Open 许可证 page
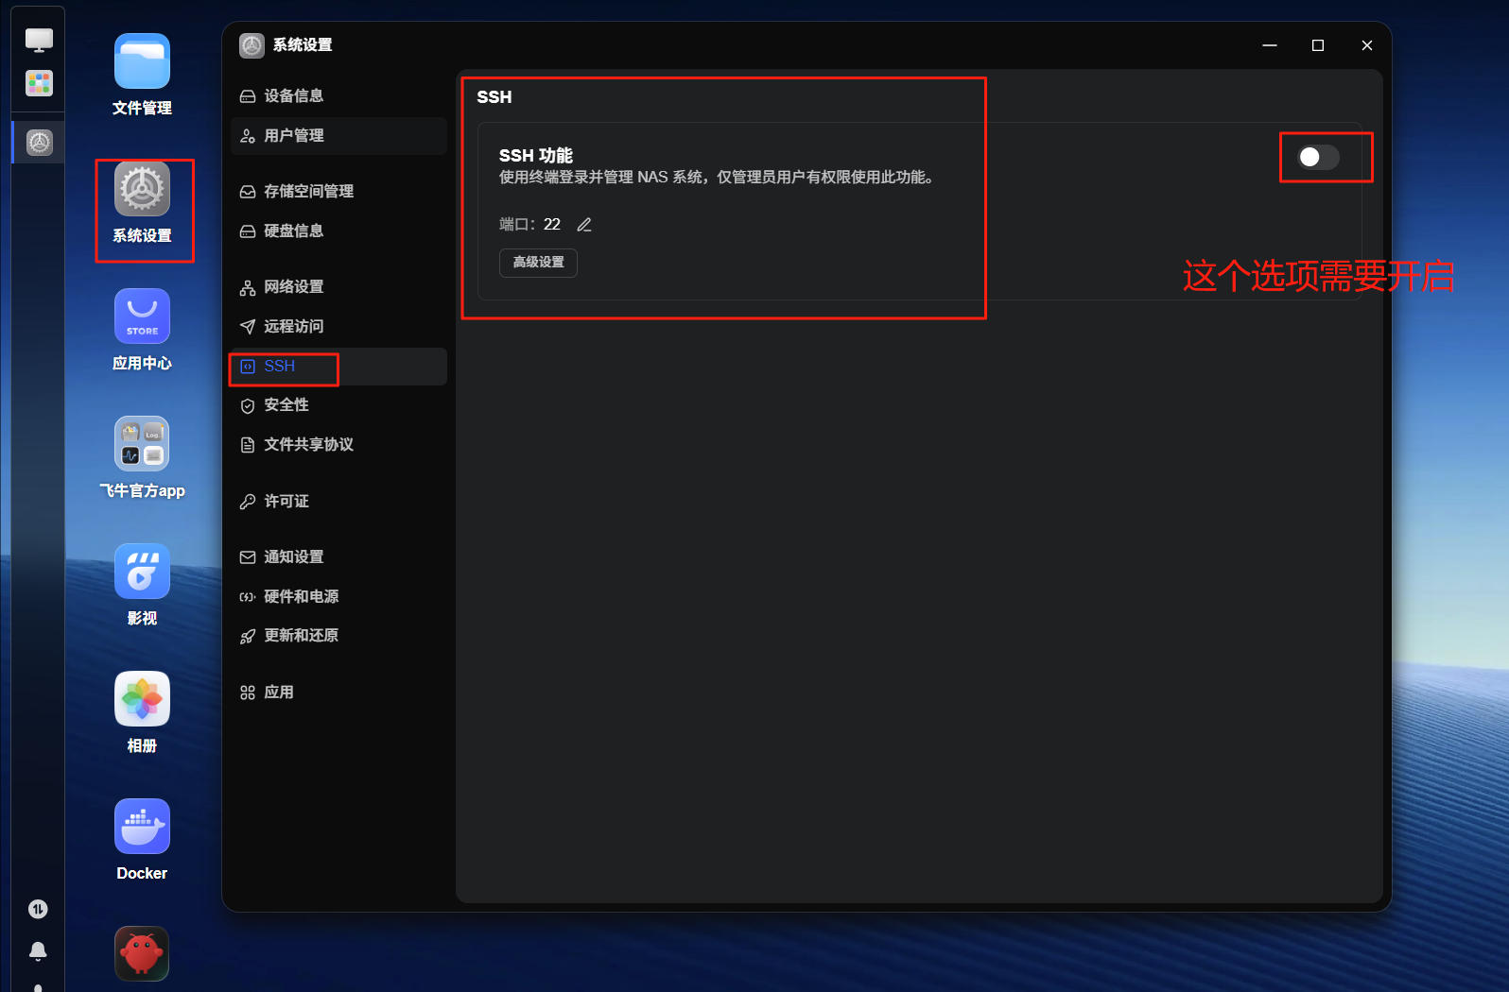Viewport: 1509px width, 992px height. pos(338,502)
